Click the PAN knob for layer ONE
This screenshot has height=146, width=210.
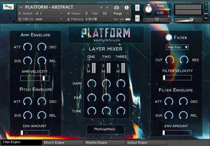coord(92,98)
